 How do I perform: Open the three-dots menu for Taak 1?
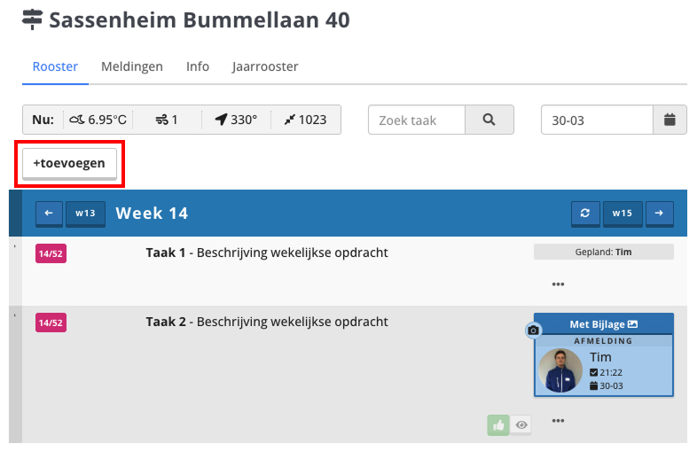tap(558, 284)
